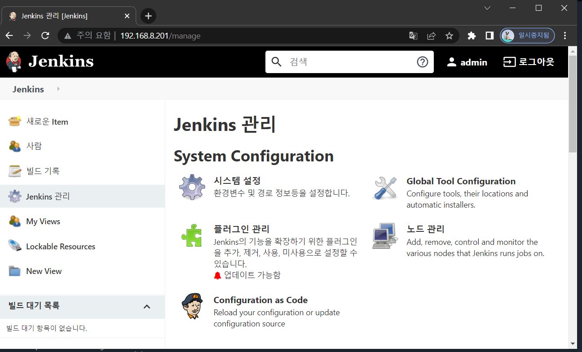Image resolution: width=582 pixels, height=352 pixels.
Task: Click the Jenkins 관리 gear icon in sidebar
Action: coord(15,196)
